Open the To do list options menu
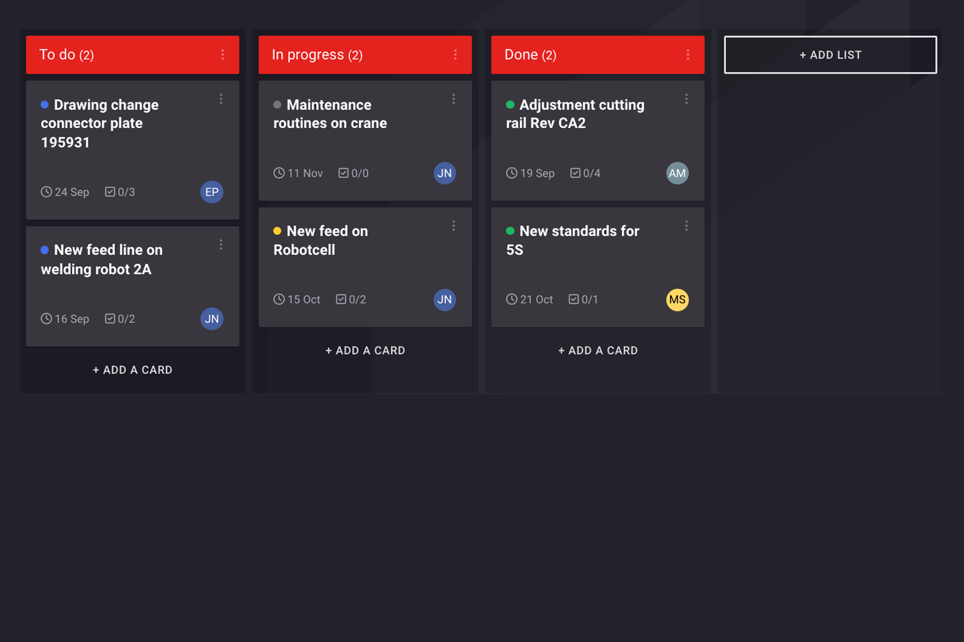The width and height of the screenshot is (964, 642). coord(223,55)
